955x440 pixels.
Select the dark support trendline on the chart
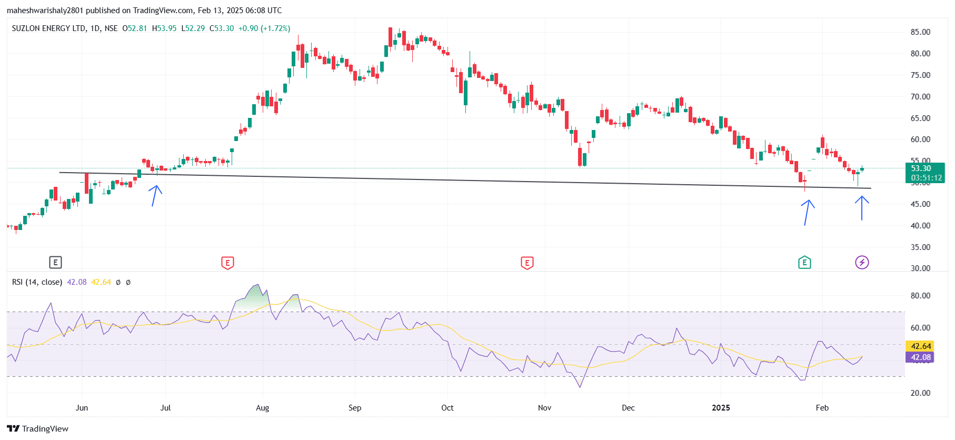(x=465, y=181)
